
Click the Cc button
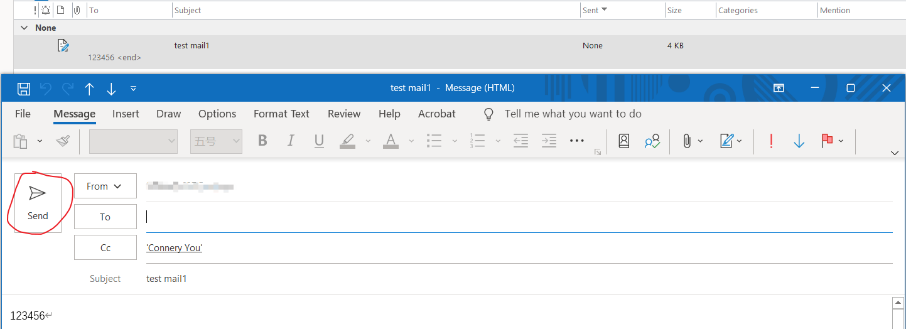coord(105,247)
